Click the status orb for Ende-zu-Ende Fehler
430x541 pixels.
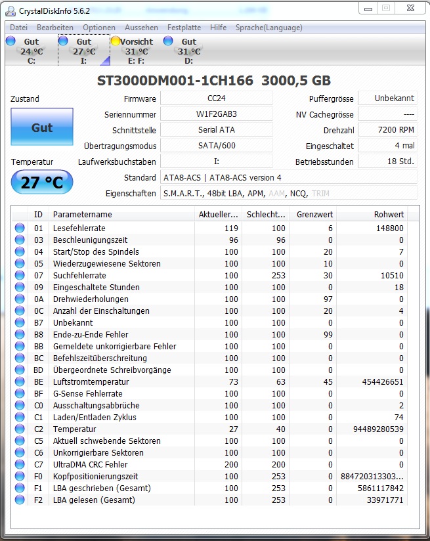coord(20,334)
